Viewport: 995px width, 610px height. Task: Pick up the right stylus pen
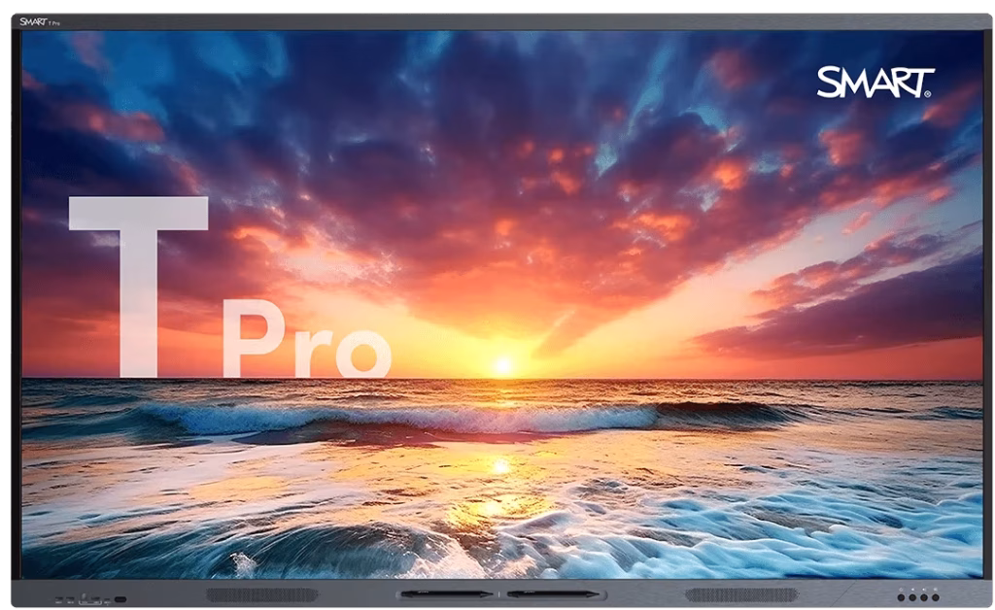pos(553,594)
